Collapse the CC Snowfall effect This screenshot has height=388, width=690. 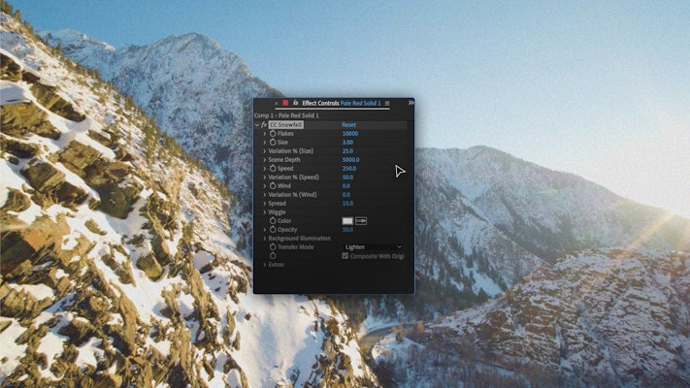257,125
